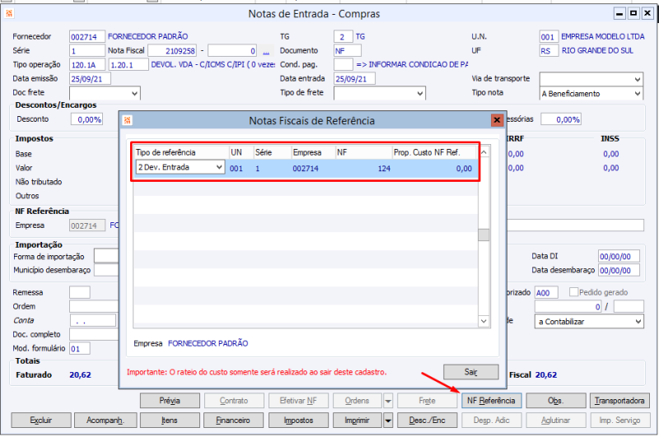The width and height of the screenshot is (659, 437).
Task: Click the Série input field
Action: [87, 51]
